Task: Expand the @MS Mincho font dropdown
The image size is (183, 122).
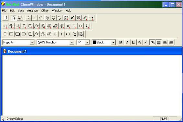Action: 72,42
